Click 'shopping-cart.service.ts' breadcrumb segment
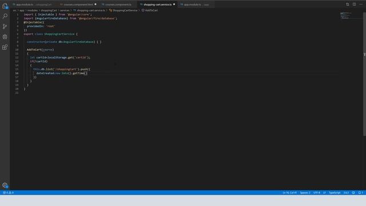Image resolution: width=366 pixels, height=206 pixels. pyautogui.click(x=90, y=10)
